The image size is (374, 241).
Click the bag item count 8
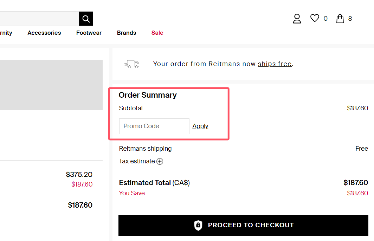click(x=350, y=19)
